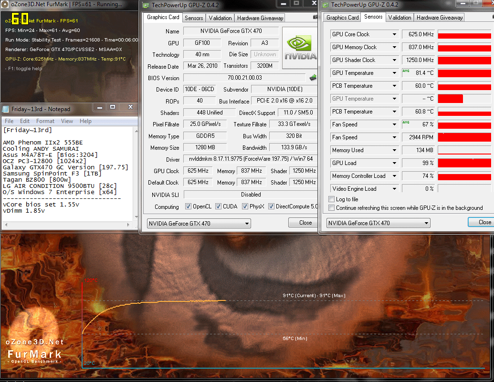Image resolution: width=494 pixels, height=382 pixels.
Task: Switch to Validation tab in right GPU-Z window
Action: pyautogui.click(x=399, y=18)
